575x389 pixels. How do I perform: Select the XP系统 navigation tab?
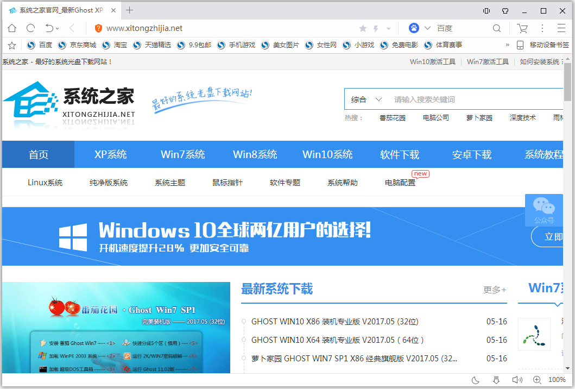(110, 154)
